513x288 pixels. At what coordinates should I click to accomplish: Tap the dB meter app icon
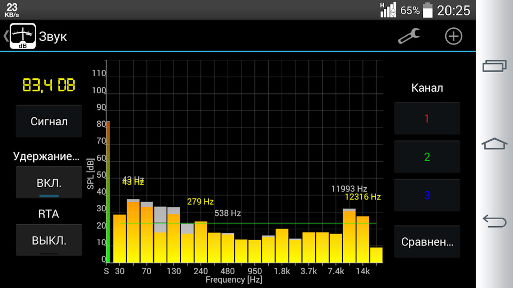point(23,37)
